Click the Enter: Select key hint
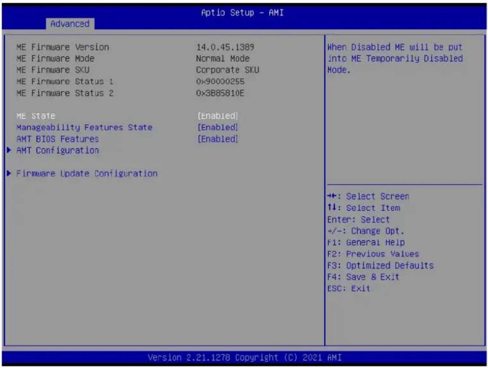Screen dimensions: 488x368 pos(358,220)
